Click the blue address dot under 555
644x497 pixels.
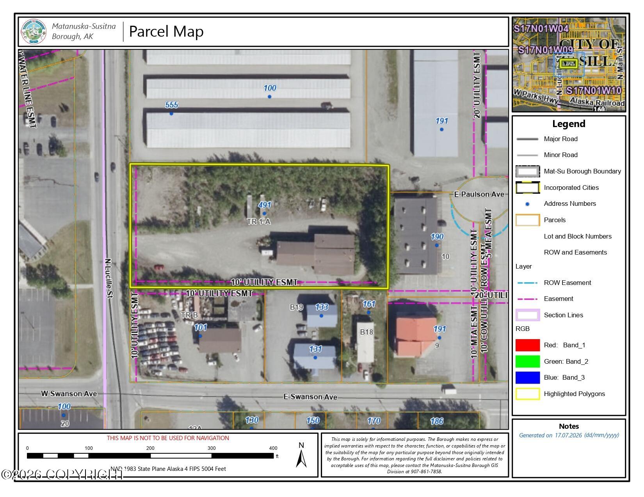(171, 113)
